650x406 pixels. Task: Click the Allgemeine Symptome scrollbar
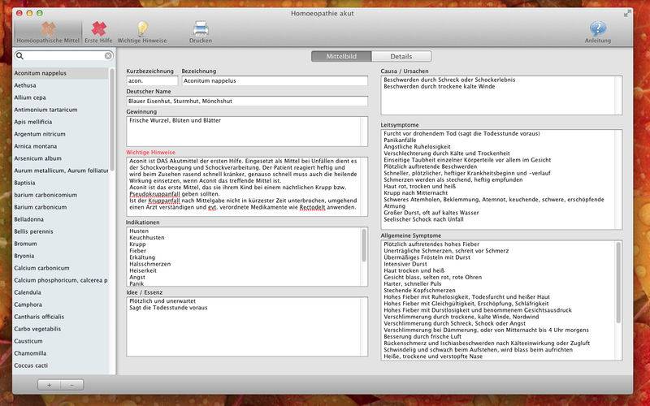(618, 283)
